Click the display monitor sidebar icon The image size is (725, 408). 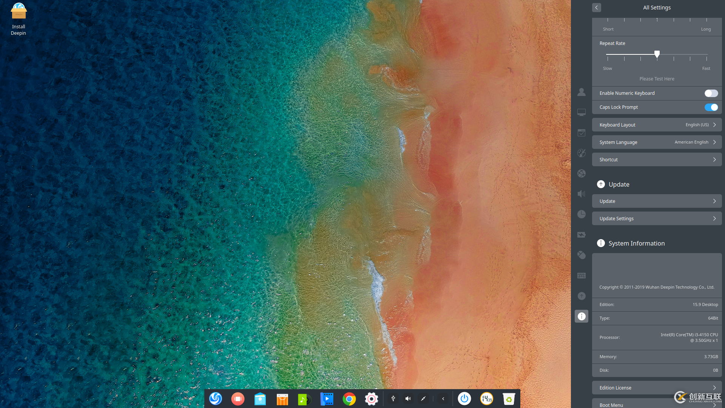(x=581, y=112)
